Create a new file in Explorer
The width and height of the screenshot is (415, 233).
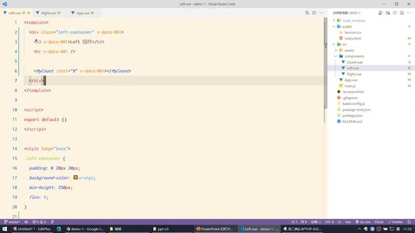pos(381,13)
